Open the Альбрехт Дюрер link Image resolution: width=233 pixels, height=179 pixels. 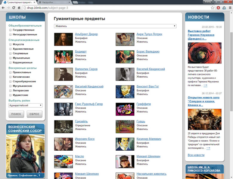[x=86, y=34]
